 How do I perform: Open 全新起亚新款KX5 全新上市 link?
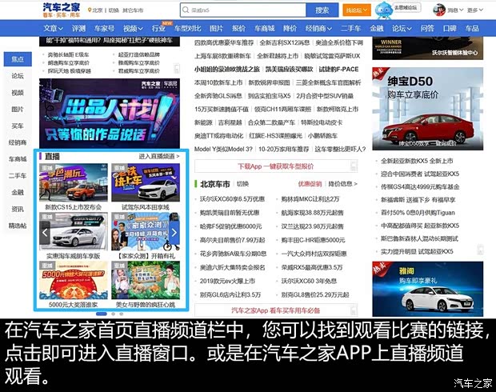coord(417,161)
